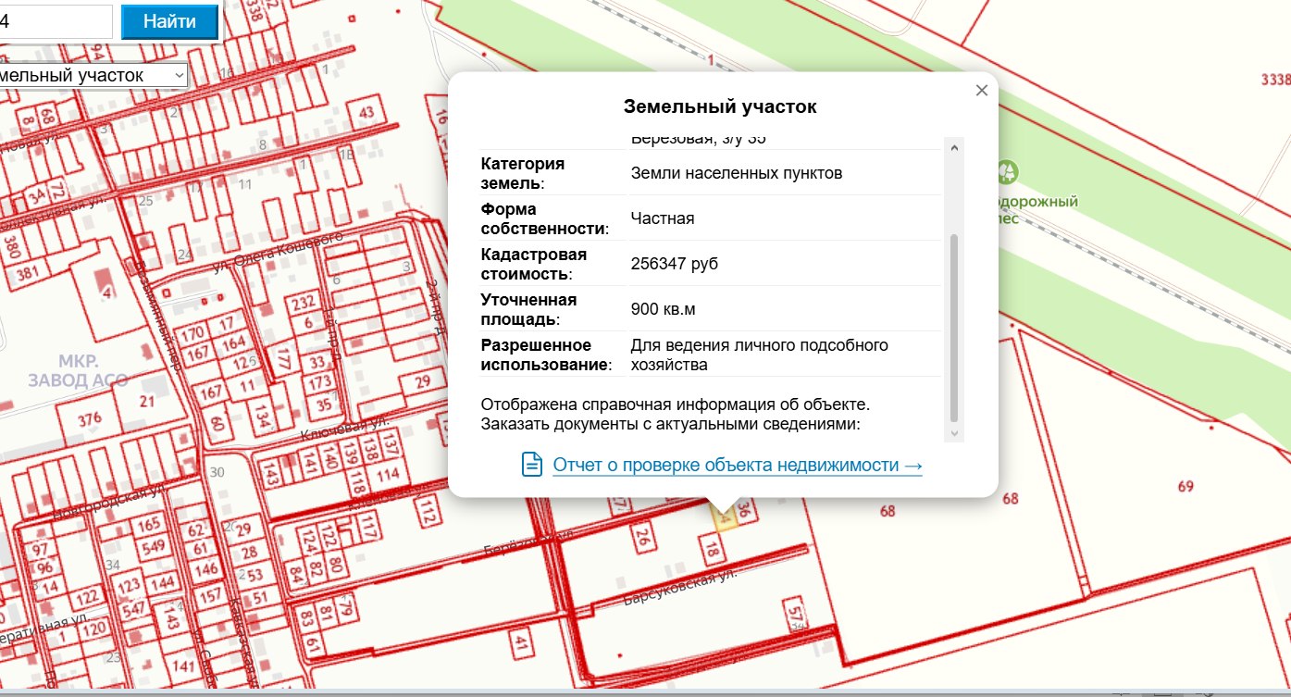This screenshot has width=1291, height=697.
Task: Click the popup scrollbar up arrow
Action: [954, 146]
